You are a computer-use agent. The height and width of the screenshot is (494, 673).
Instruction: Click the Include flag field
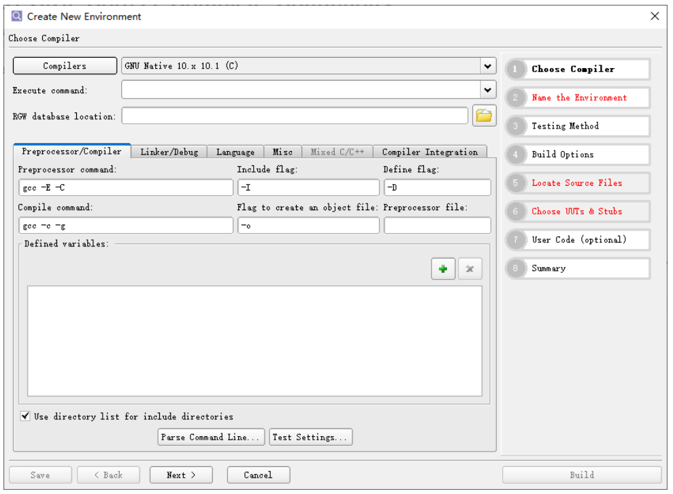(309, 188)
